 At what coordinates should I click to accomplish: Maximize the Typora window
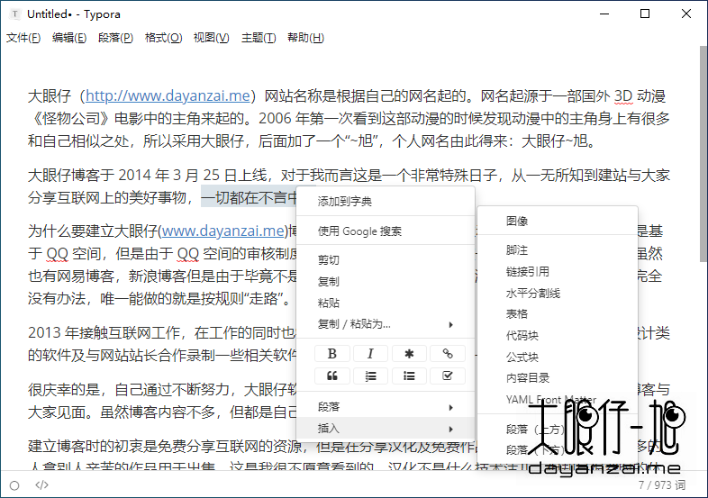(645, 14)
